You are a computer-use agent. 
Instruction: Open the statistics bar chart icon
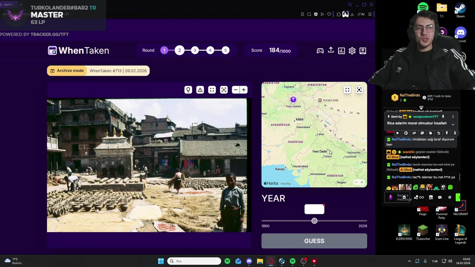341,51
